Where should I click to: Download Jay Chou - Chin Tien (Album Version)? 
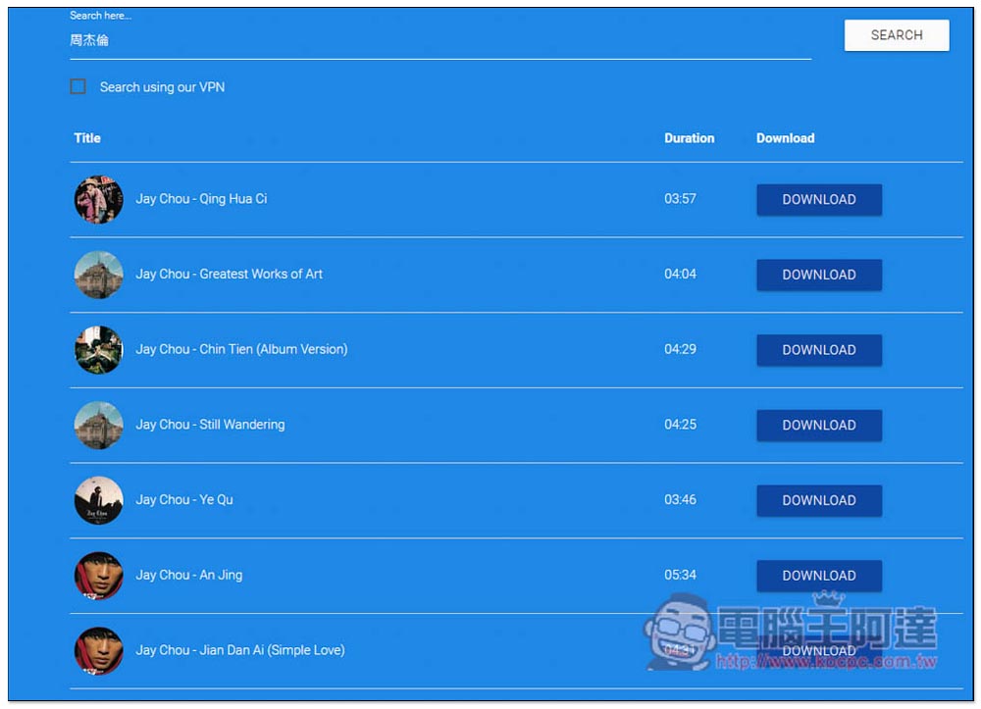(818, 349)
